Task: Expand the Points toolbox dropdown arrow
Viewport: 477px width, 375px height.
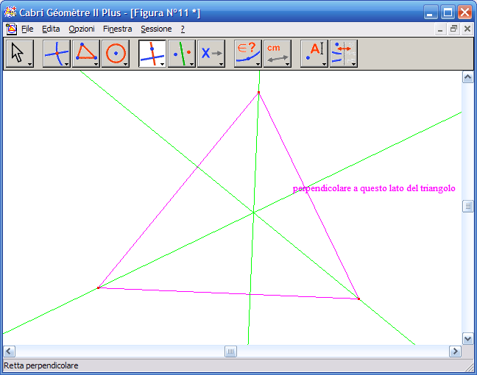Action: [67, 64]
